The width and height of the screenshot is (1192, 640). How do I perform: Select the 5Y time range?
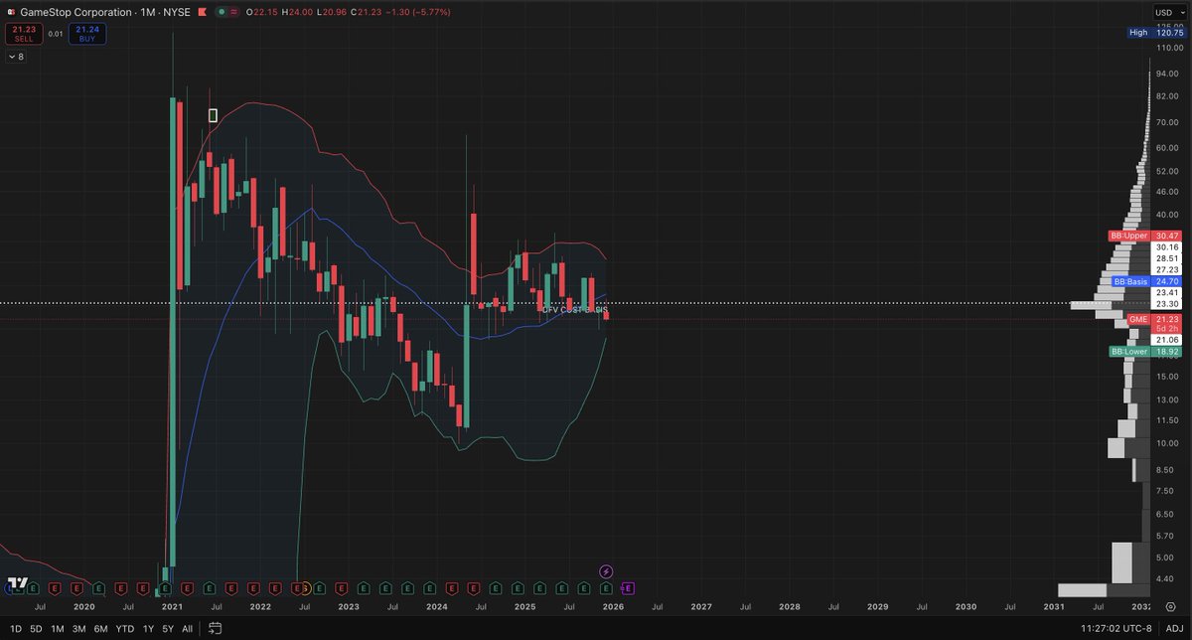click(168, 628)
